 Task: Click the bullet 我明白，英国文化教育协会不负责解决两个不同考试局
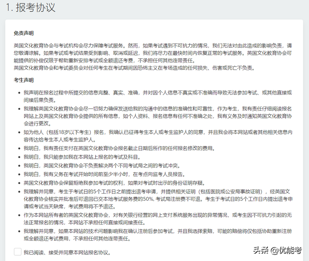click(x=102, y=166)
